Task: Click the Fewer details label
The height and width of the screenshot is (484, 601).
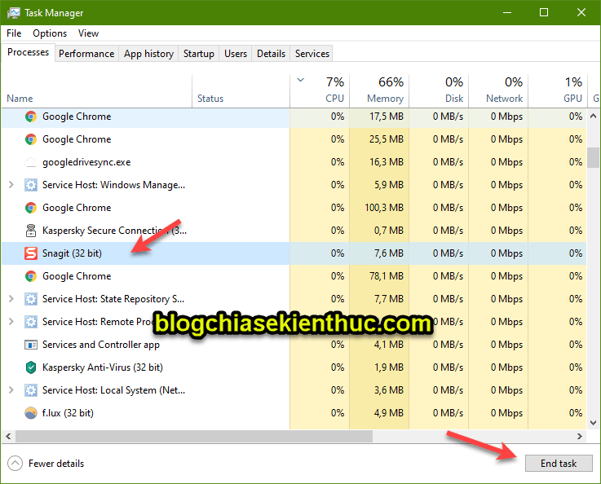Action: coord(56,464)
